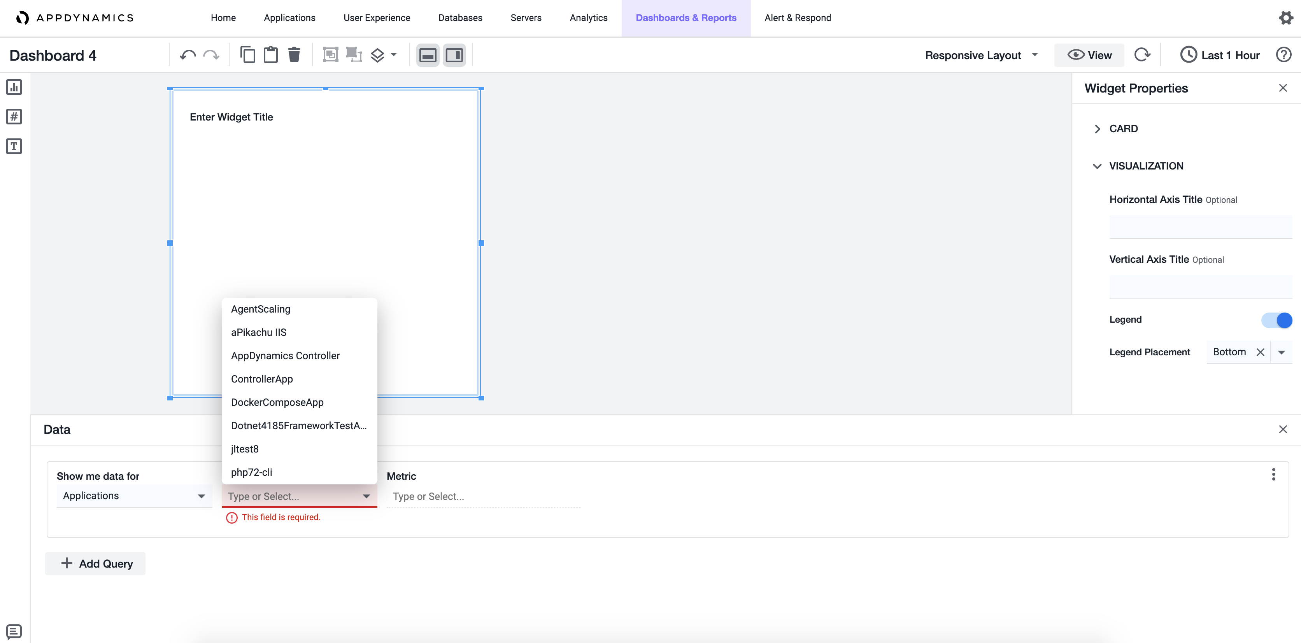Click the Enter Widget Title text

(231, 117)
